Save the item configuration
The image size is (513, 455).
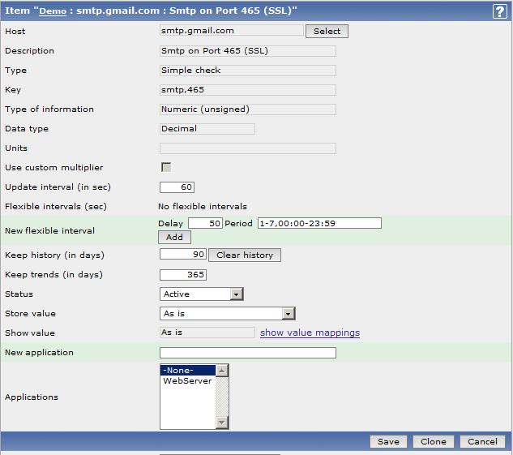pos(388,441)
